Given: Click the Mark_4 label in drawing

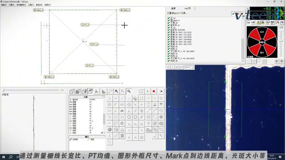Looking at the screenshot, I should point(38,10).
